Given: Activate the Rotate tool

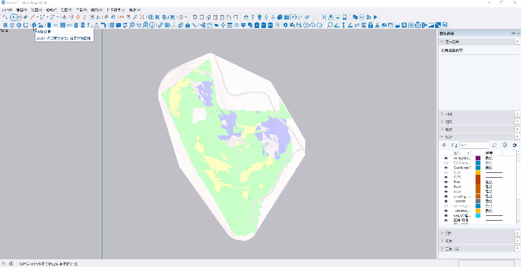Looking at the screenshot, I should 84,17.
